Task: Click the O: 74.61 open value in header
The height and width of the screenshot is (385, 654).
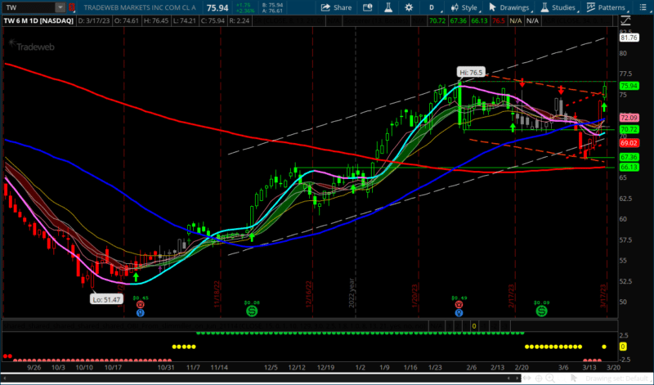Action: pos(128,20)
